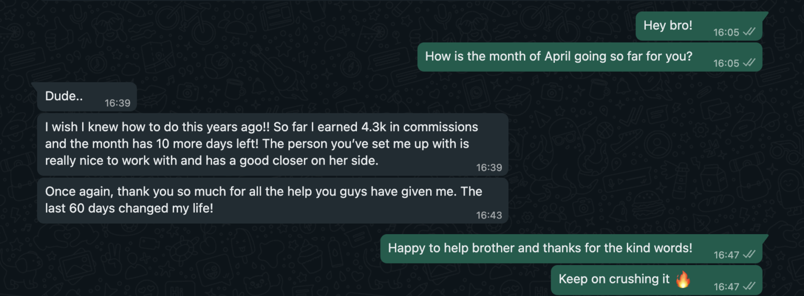Click the fire emoji in the last message
The image size is (804, 296).
[683, 279]
